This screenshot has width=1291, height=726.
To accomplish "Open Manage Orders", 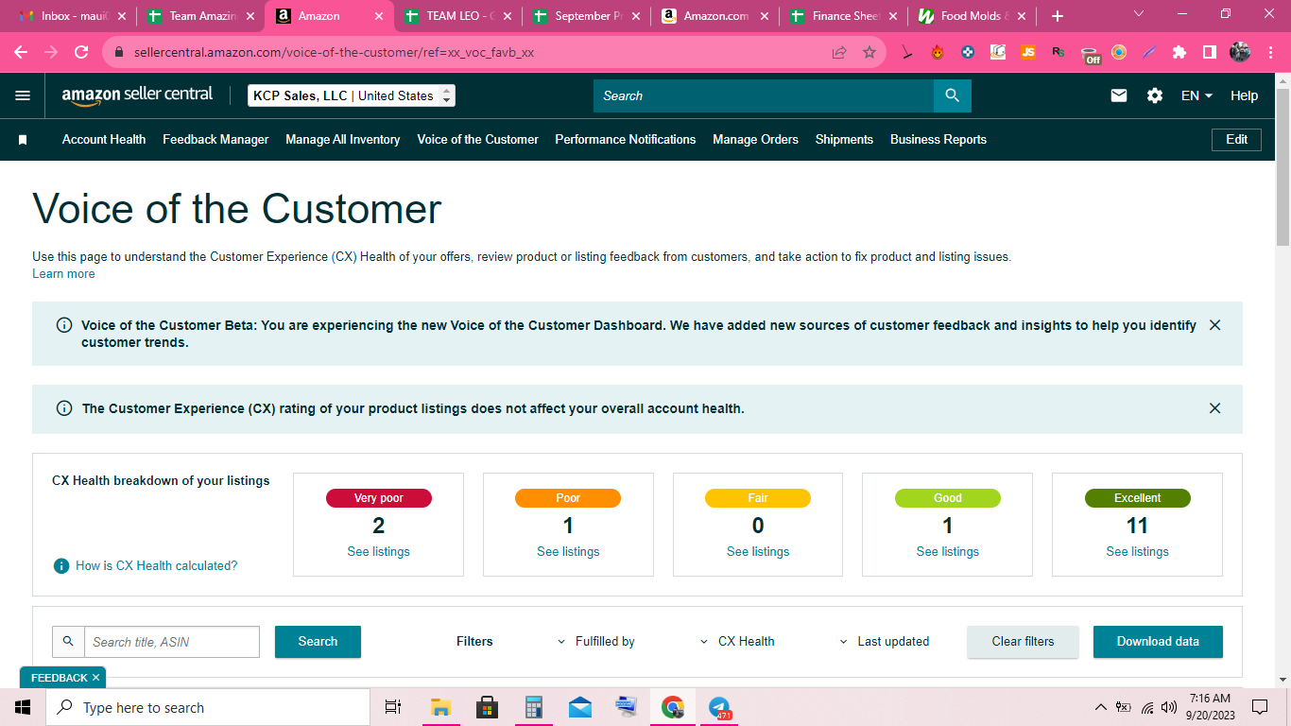I will pos(755,140).
